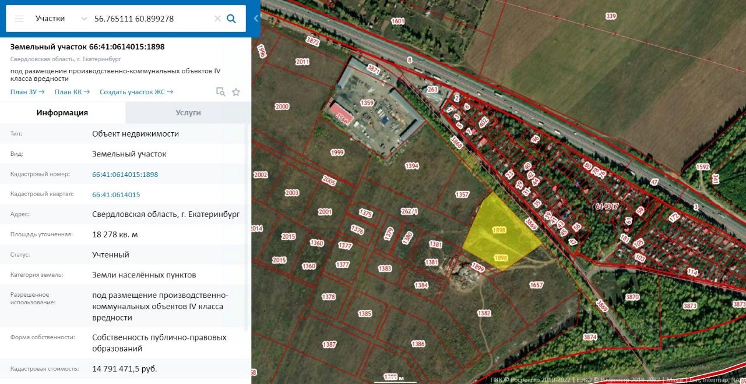
Task: Click the search input with coordinates
Action: [x=152, y=19]
